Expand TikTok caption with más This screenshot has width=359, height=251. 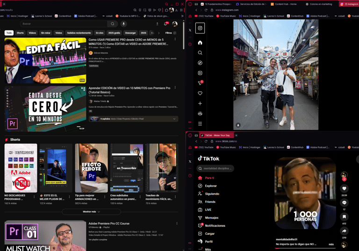pos(331,244)
